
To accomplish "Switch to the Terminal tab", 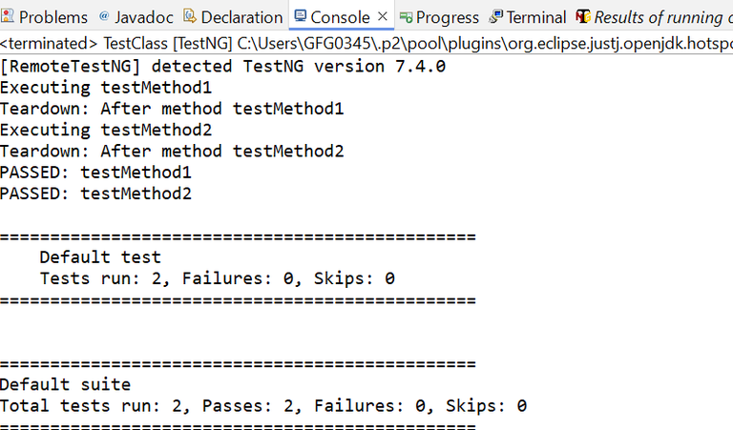I will pos(535,17).
